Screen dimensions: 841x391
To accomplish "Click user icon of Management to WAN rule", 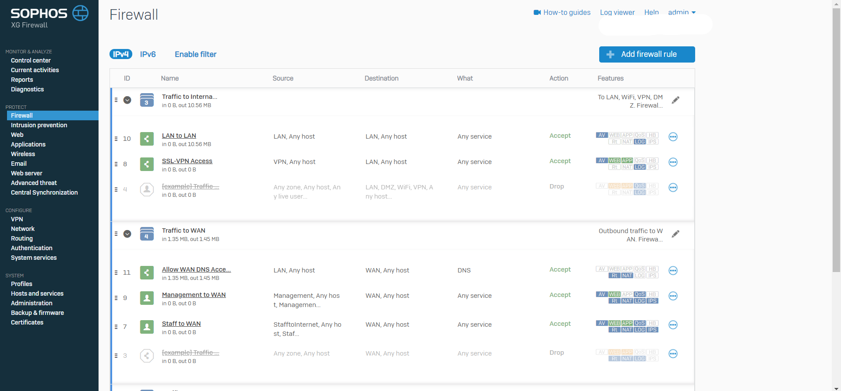I will tap(147, 298).
